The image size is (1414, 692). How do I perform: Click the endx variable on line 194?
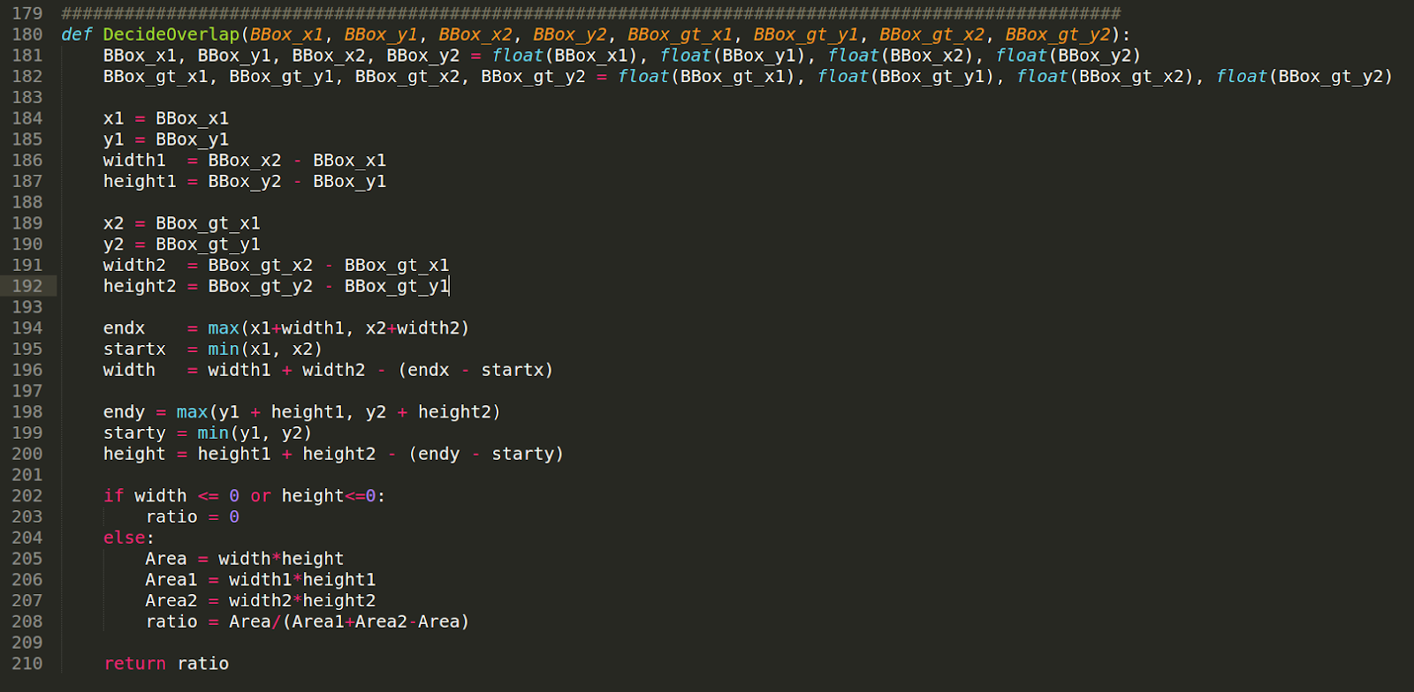124,328
